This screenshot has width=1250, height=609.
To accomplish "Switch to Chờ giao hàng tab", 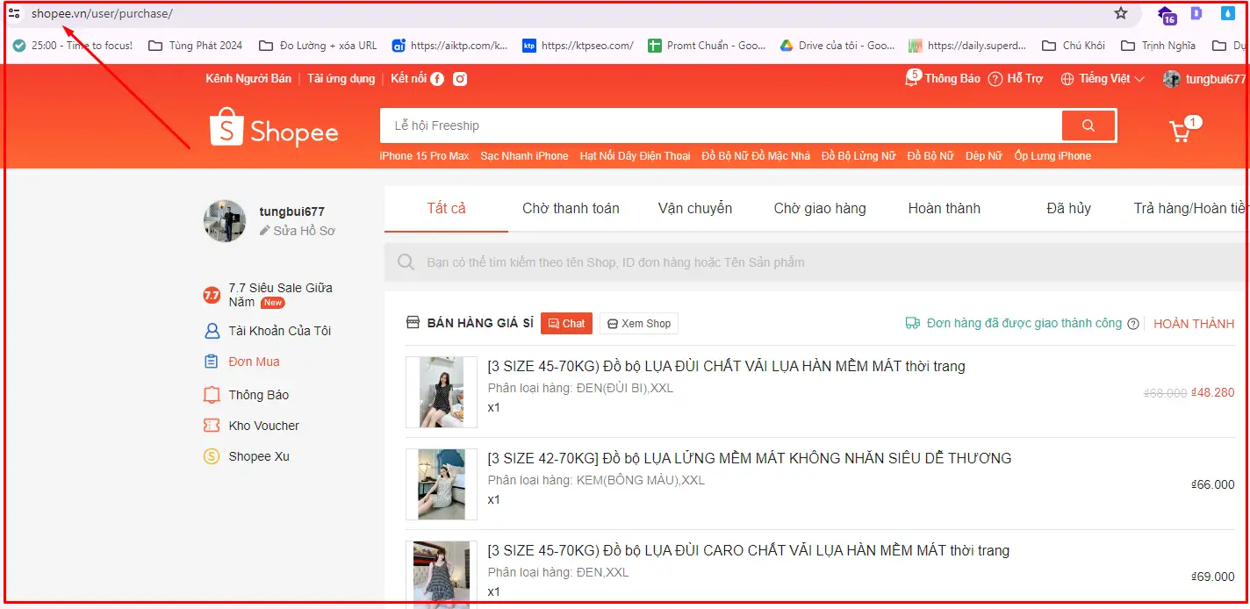I will [820, 209].
